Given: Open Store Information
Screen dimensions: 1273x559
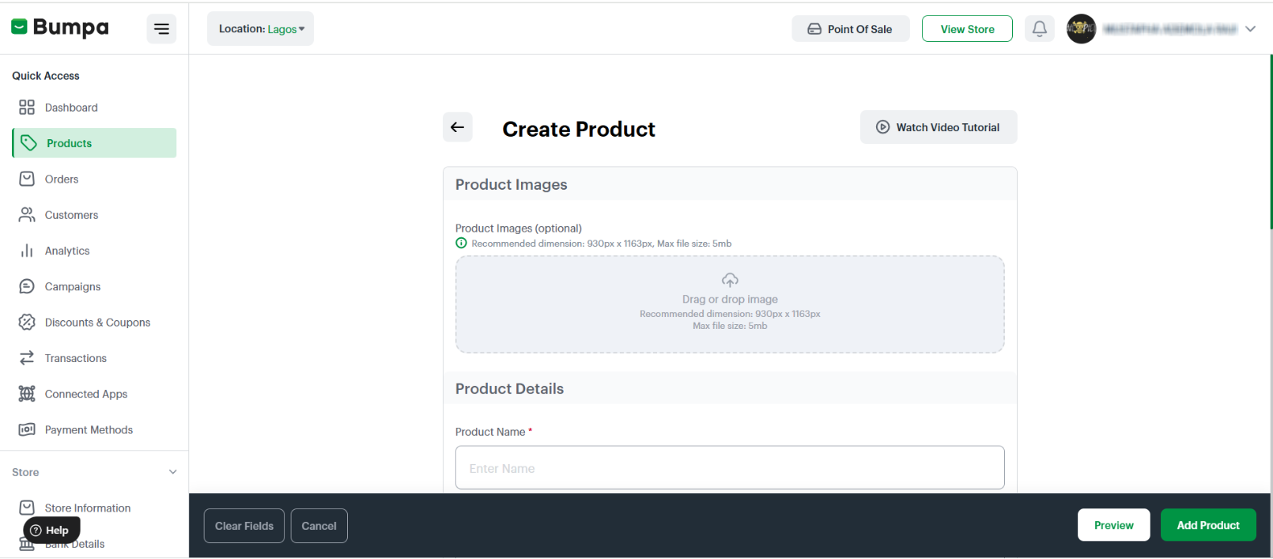Looking at the screenshot, I should (88, 508).
